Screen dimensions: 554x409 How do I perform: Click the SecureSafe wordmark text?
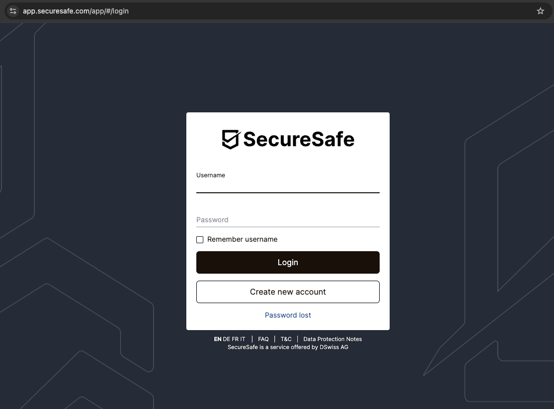[299, 139]
